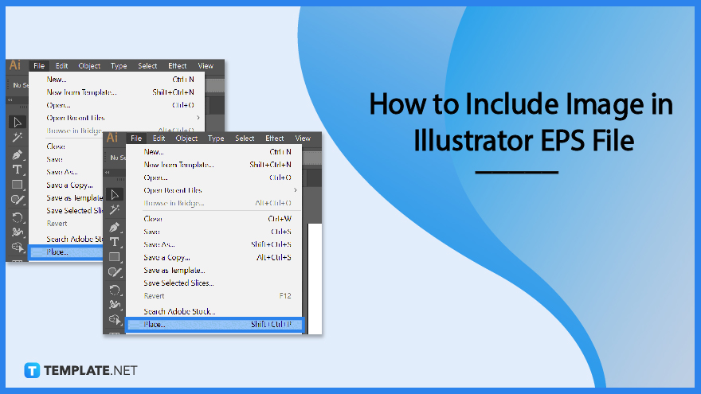Choose Revert in back window File menu
Image resolution: width=701 pixels, height=394 pixels.
[65, 224]
